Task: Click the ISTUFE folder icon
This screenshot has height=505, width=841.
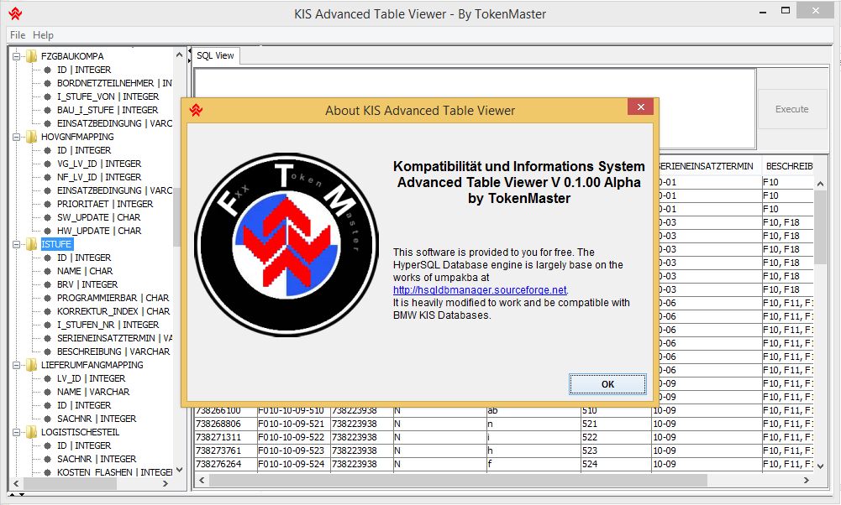Action: (x=32, y=244)
